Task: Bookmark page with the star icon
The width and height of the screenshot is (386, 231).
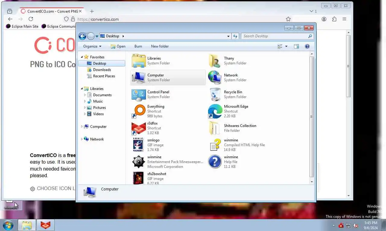Action: (x=288, y=19)
